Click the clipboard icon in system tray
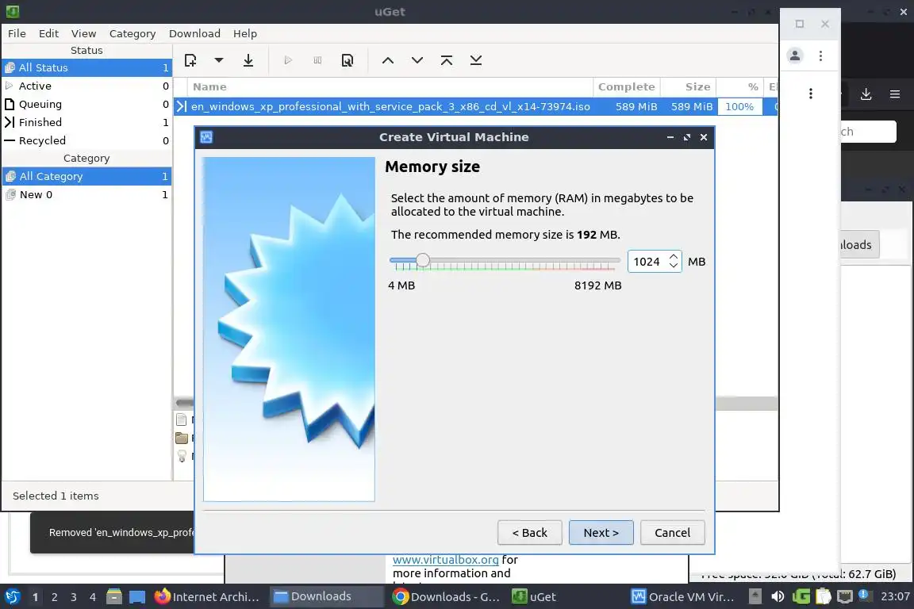Viewport: 914px width, 609px height. point(823,597)
